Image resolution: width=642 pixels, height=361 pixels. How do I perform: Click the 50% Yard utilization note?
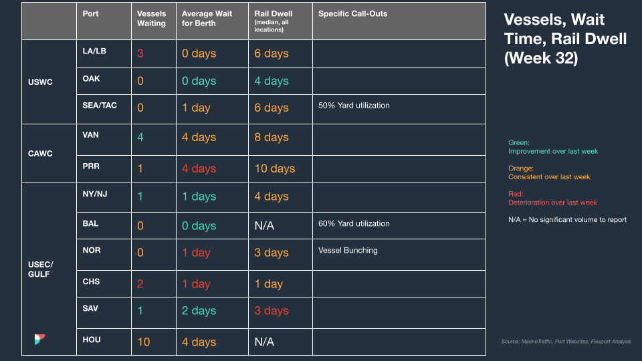click(354, 106)
